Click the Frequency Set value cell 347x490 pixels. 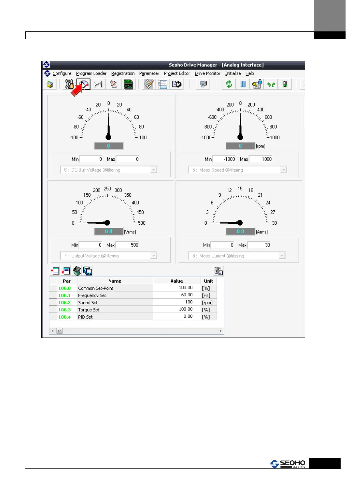177,295
